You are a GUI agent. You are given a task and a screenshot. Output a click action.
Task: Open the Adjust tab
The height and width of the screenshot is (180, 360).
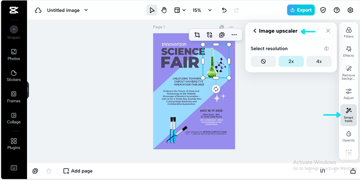348,94
